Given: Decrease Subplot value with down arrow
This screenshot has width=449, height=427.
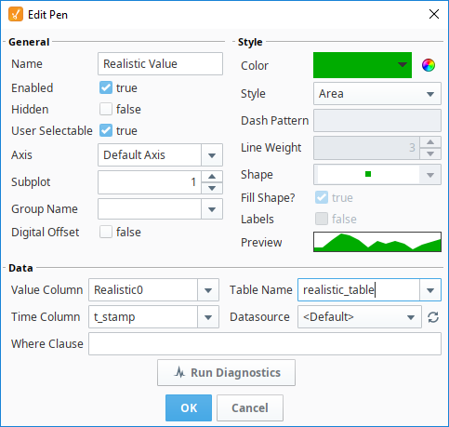Looking at the screenshot, I should [212, 188].
